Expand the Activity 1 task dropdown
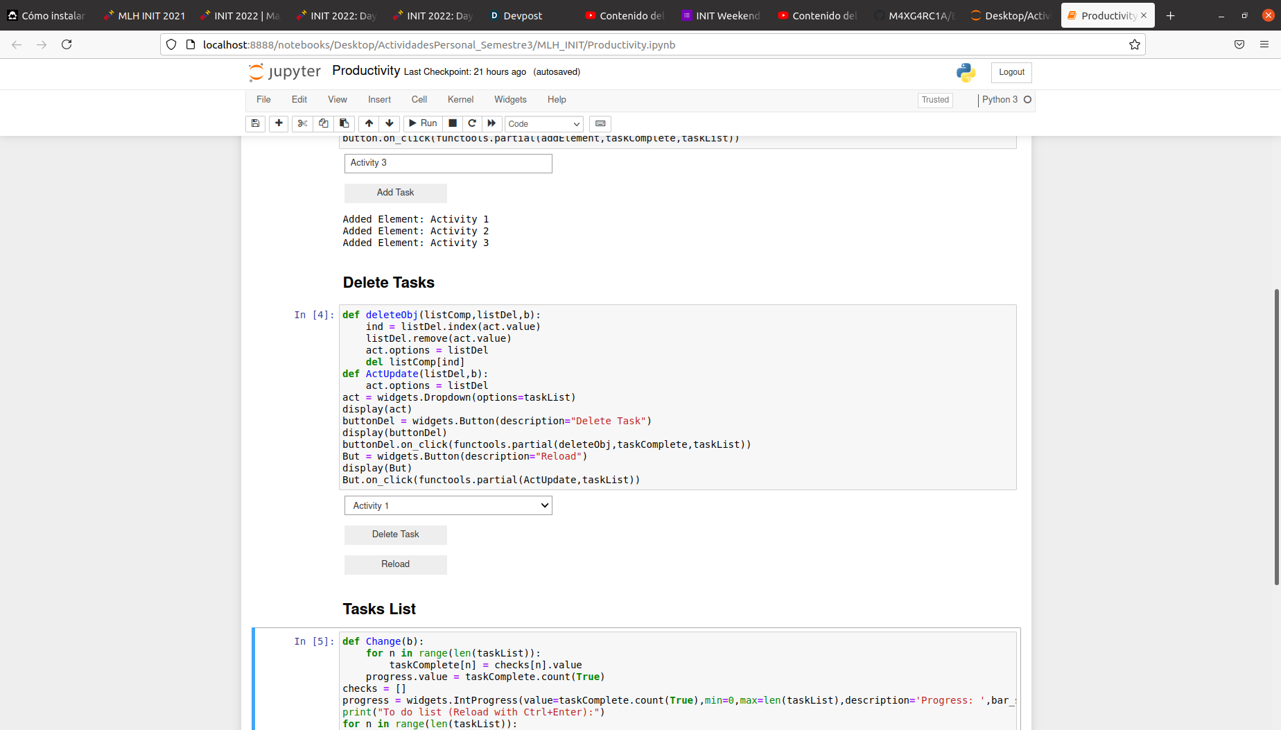Screen dimensions: 1281x730 point(448,505)
